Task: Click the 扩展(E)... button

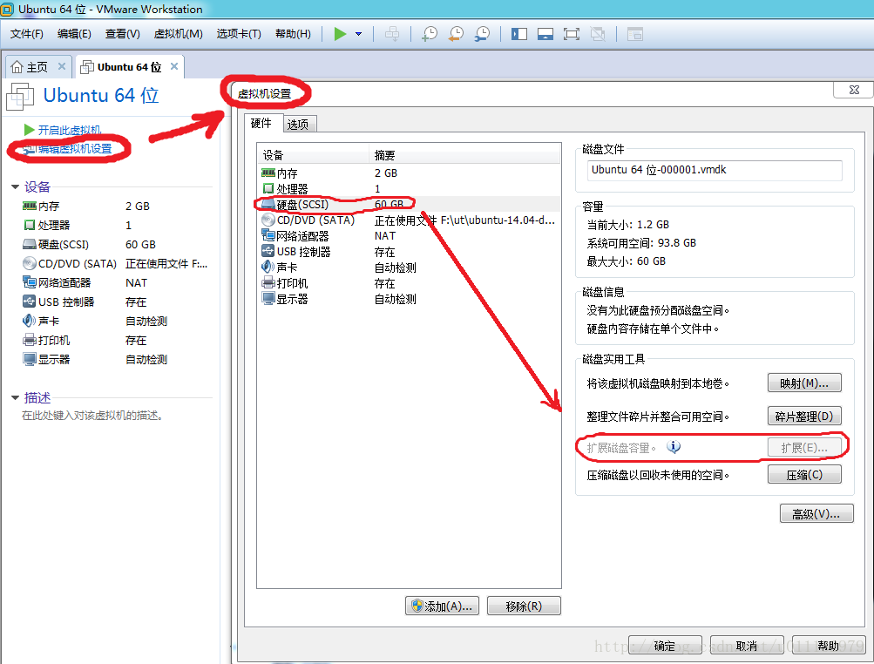Action: (x=803, y=448)
